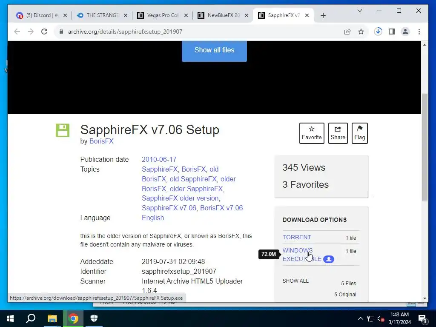Close THE STRANGE tab
Screen dimensions: 436x327
[126, 15]
